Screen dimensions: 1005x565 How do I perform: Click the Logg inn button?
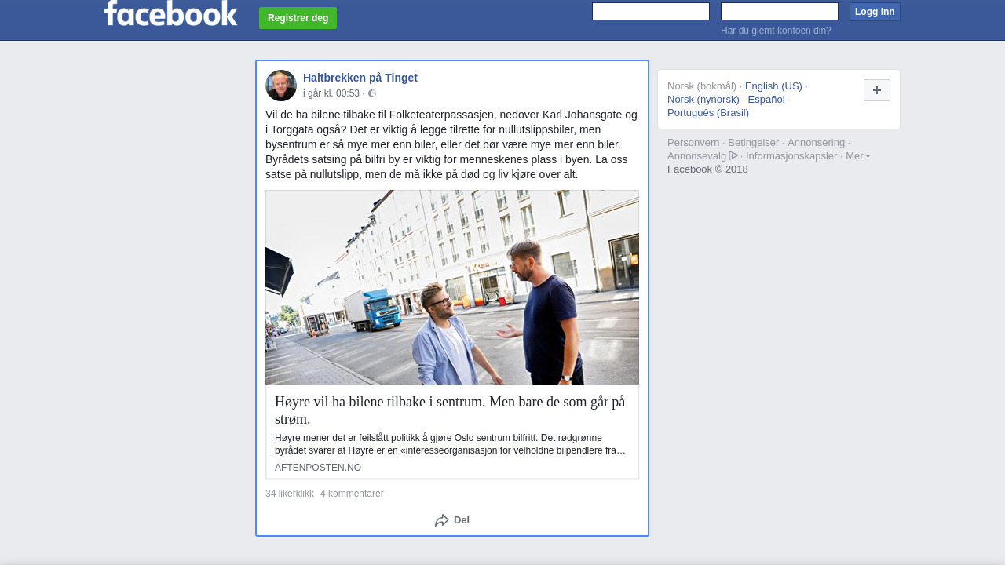(875, 12)
